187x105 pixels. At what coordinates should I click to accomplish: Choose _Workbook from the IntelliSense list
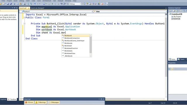point(75,56)
